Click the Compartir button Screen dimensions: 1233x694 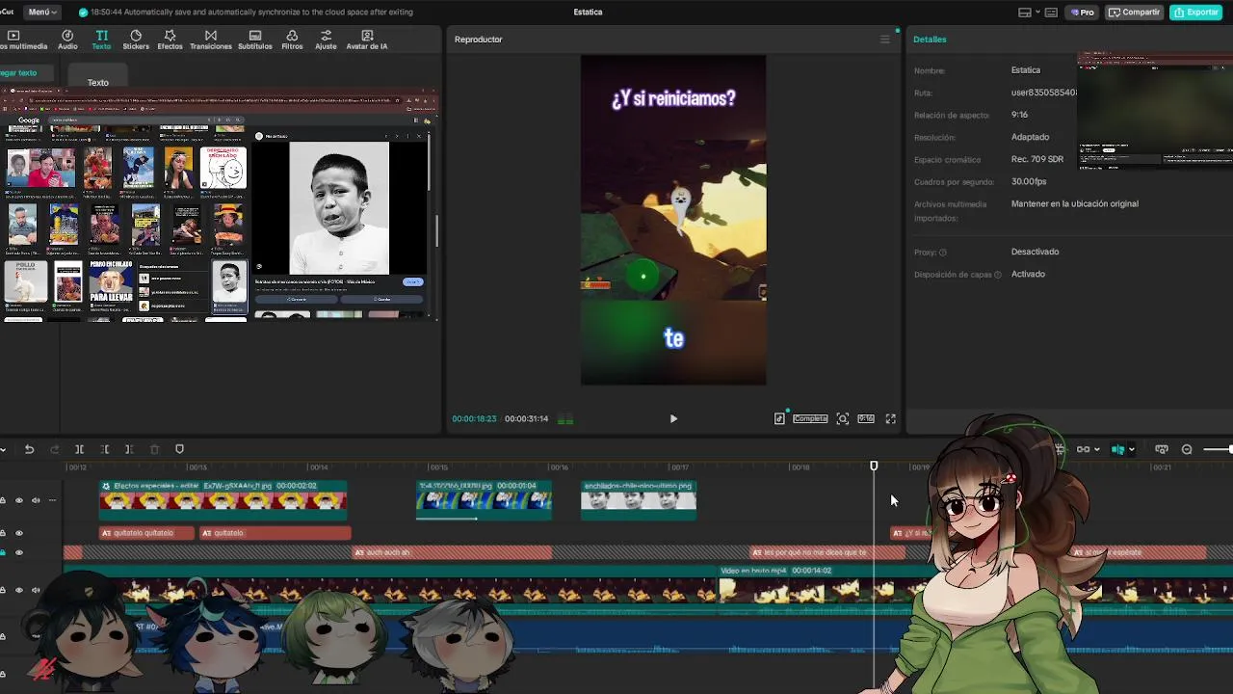coord(1134,13)
